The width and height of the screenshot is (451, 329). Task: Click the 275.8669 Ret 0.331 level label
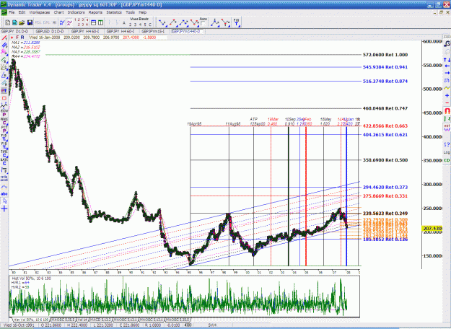coord(385,196)
